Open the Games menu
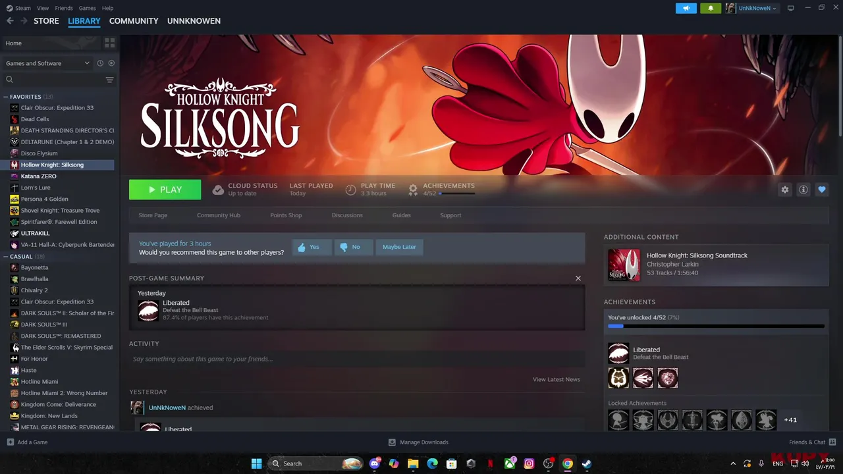The image size is (843, 474). 87,8
